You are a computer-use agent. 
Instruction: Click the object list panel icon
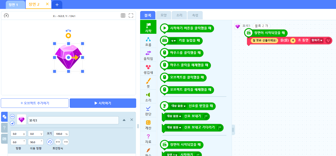click(x=4, y=117)
